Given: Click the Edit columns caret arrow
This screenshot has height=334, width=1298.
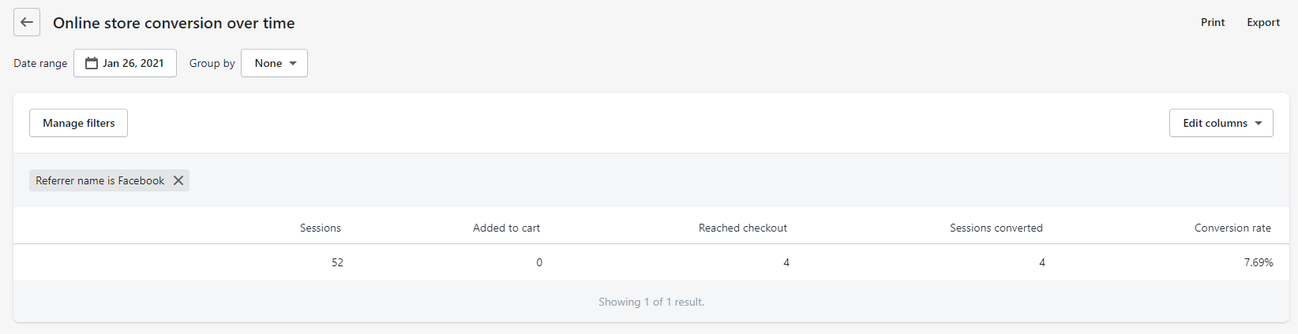Looking at the screenshot, I should (x=1259, y=124).
